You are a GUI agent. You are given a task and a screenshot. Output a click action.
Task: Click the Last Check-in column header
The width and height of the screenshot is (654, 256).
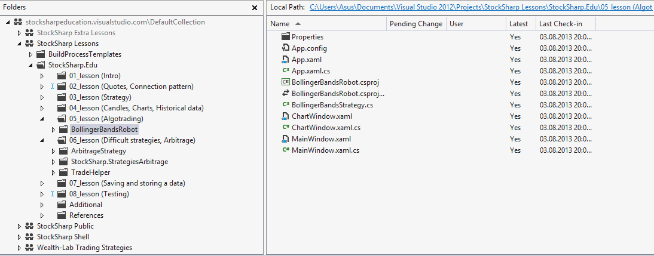pyautogui.click(x=561, y=24)
